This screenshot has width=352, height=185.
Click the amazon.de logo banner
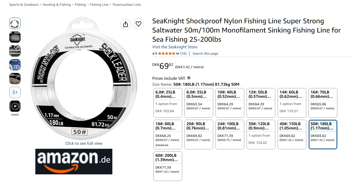(74, 161)
